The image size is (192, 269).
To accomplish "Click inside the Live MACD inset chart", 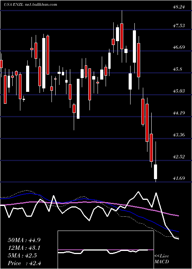I will [x=106, y=250].
